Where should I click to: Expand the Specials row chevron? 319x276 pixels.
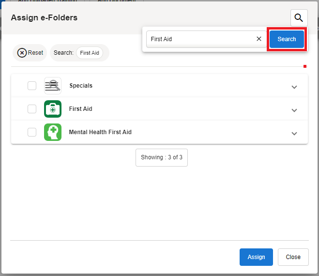click(x=294, y=87)
